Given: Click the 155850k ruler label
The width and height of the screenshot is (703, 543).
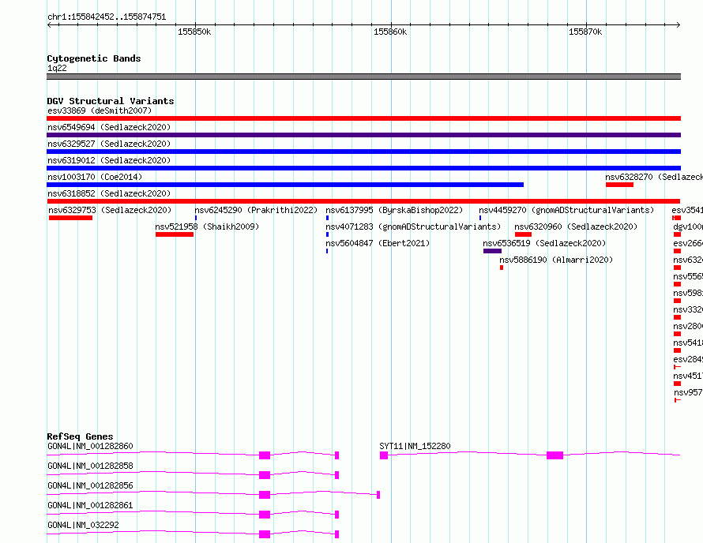Looking at the screenshot, I should pyautogui.click(x=194, y=32).
